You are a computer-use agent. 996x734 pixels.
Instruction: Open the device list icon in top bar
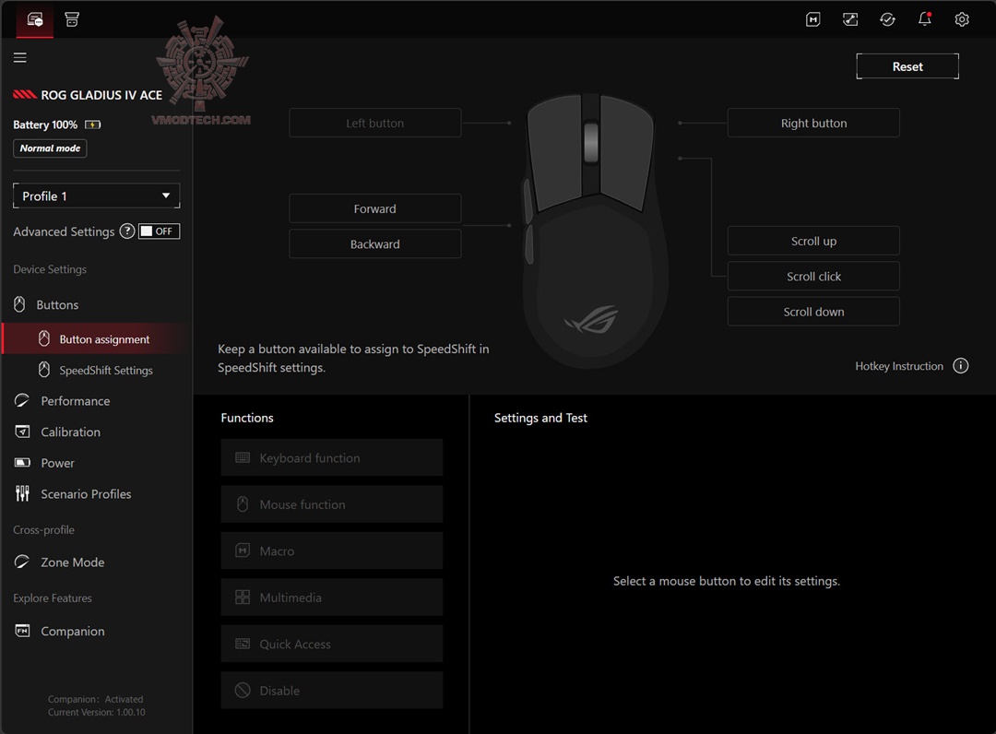[x=35, y=19]
